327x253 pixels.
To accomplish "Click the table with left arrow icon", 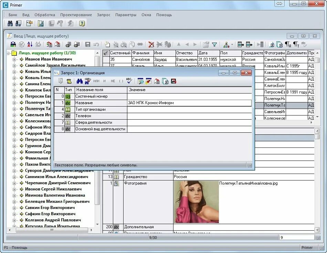I will 249,44.
